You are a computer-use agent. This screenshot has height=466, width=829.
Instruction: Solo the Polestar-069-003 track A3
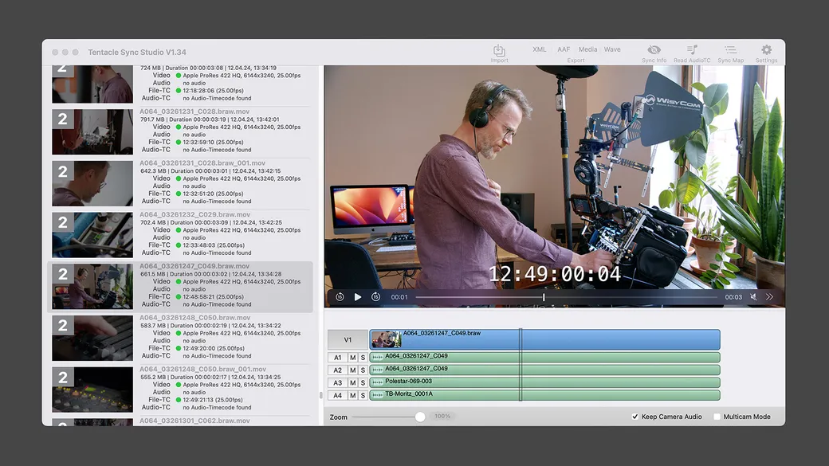[363, 382]
